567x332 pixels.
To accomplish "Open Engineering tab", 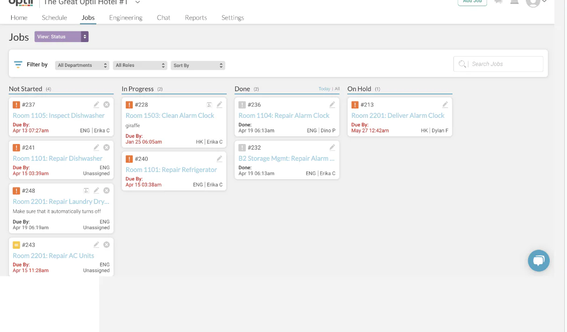I will [126, 18].
